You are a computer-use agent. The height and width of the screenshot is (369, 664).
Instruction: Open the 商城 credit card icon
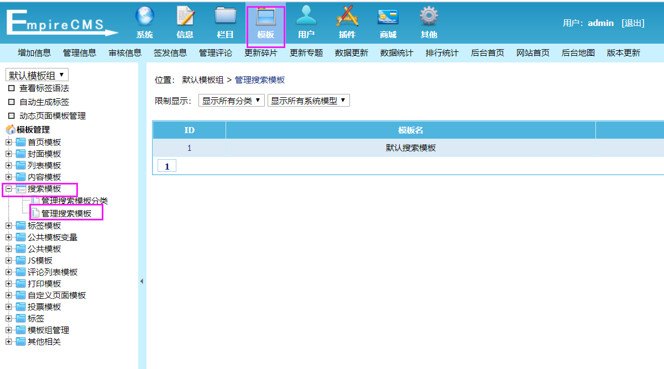click(x=388, y=16)
